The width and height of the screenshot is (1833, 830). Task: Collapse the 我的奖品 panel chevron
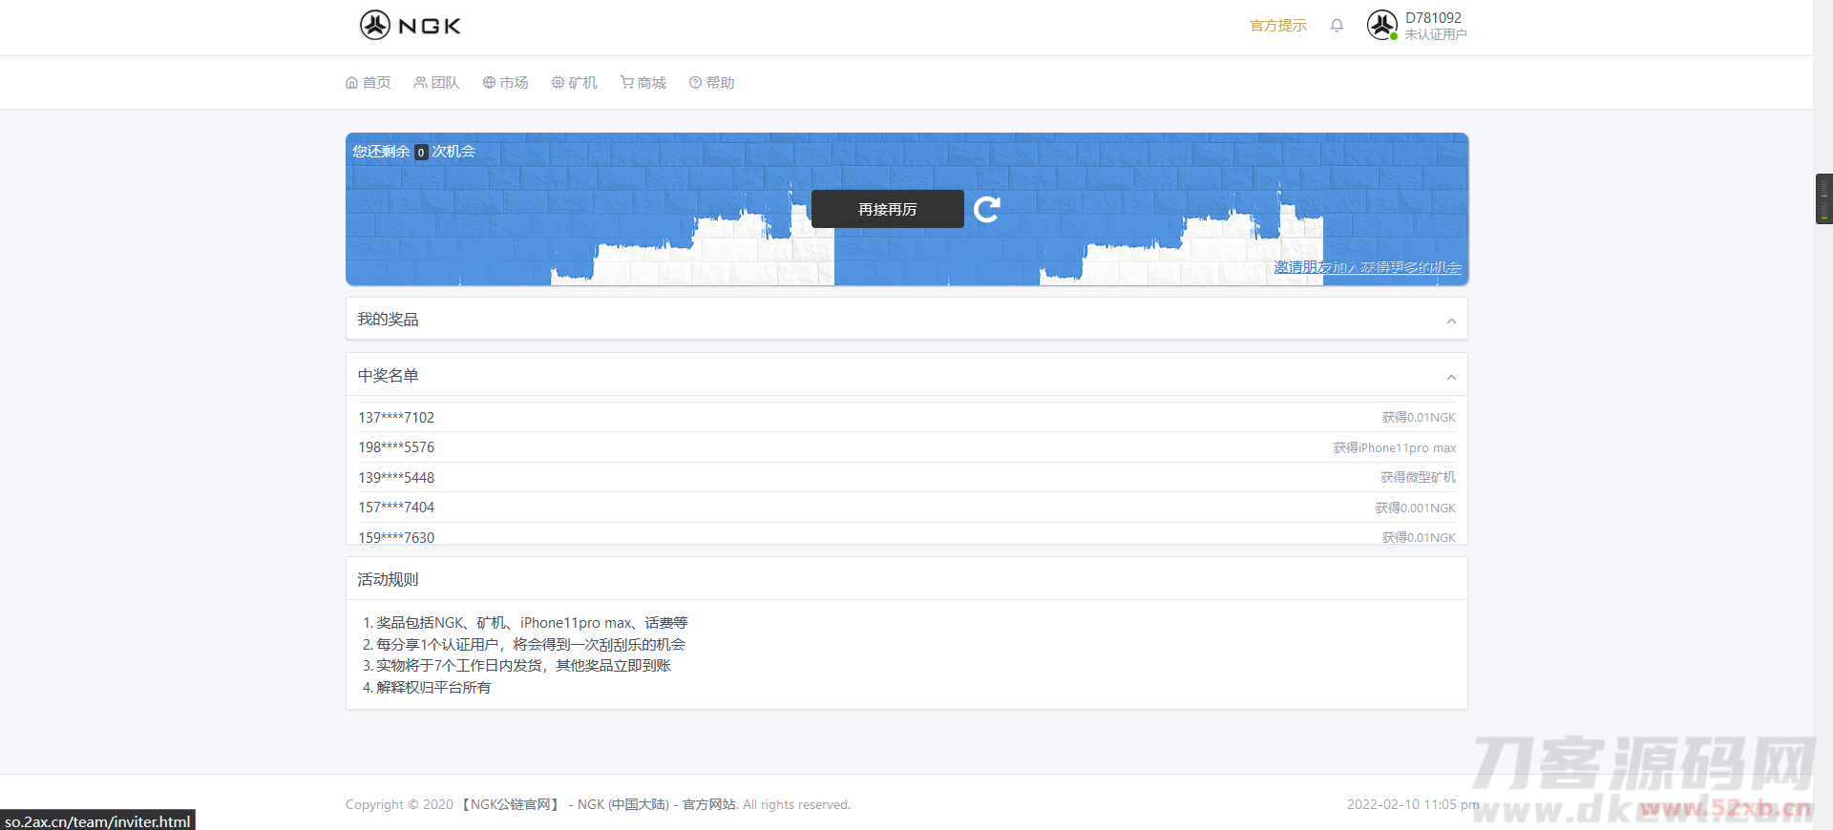1451,321
